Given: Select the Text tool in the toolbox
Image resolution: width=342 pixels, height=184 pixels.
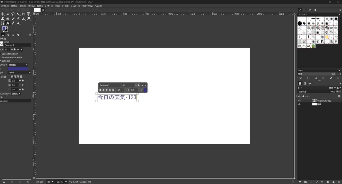Looking at the screenshot, I should coord(8,23).
